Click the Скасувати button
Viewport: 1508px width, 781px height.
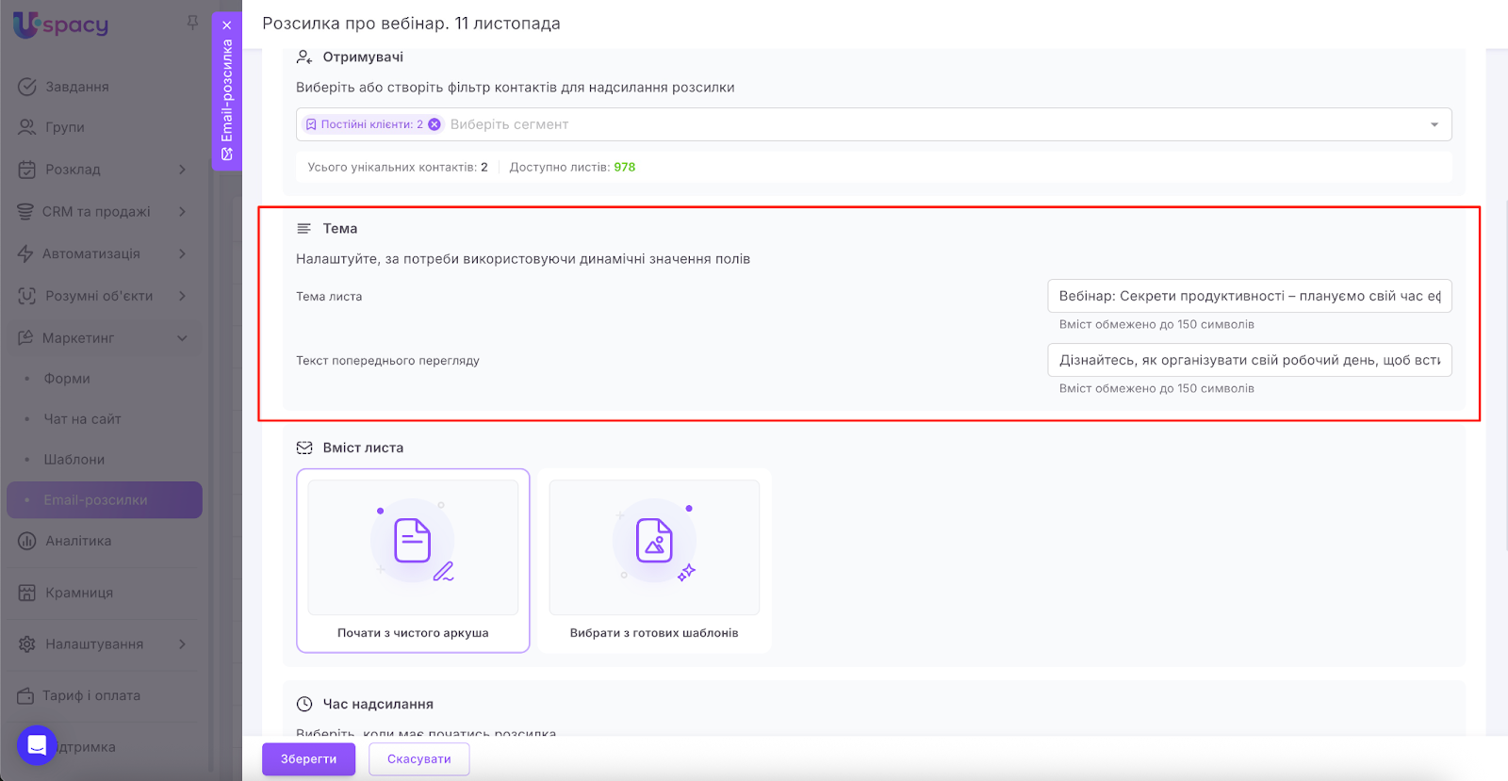click(418, 759)
